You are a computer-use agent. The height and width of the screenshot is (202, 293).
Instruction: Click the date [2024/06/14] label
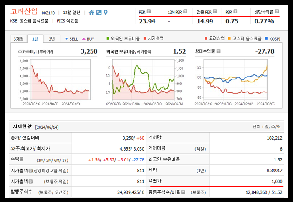pos(47,127)
